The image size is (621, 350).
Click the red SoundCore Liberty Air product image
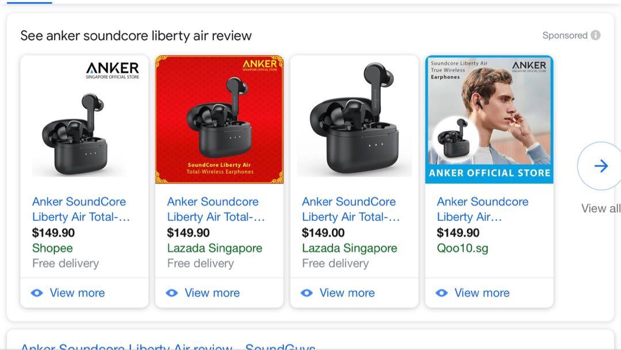click(219, 119)
